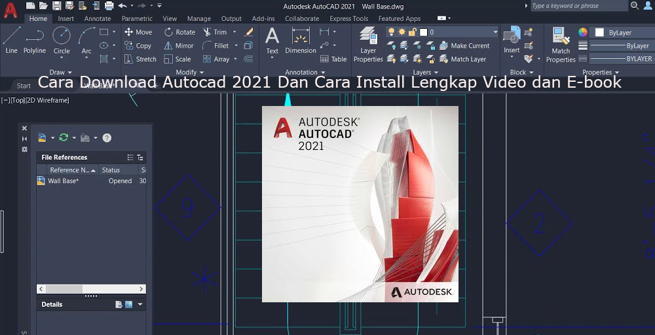The width and height of the screenshot is (655, 335).
Task: Click the Ellipse tool icon
Action: (x=104, y=45)
